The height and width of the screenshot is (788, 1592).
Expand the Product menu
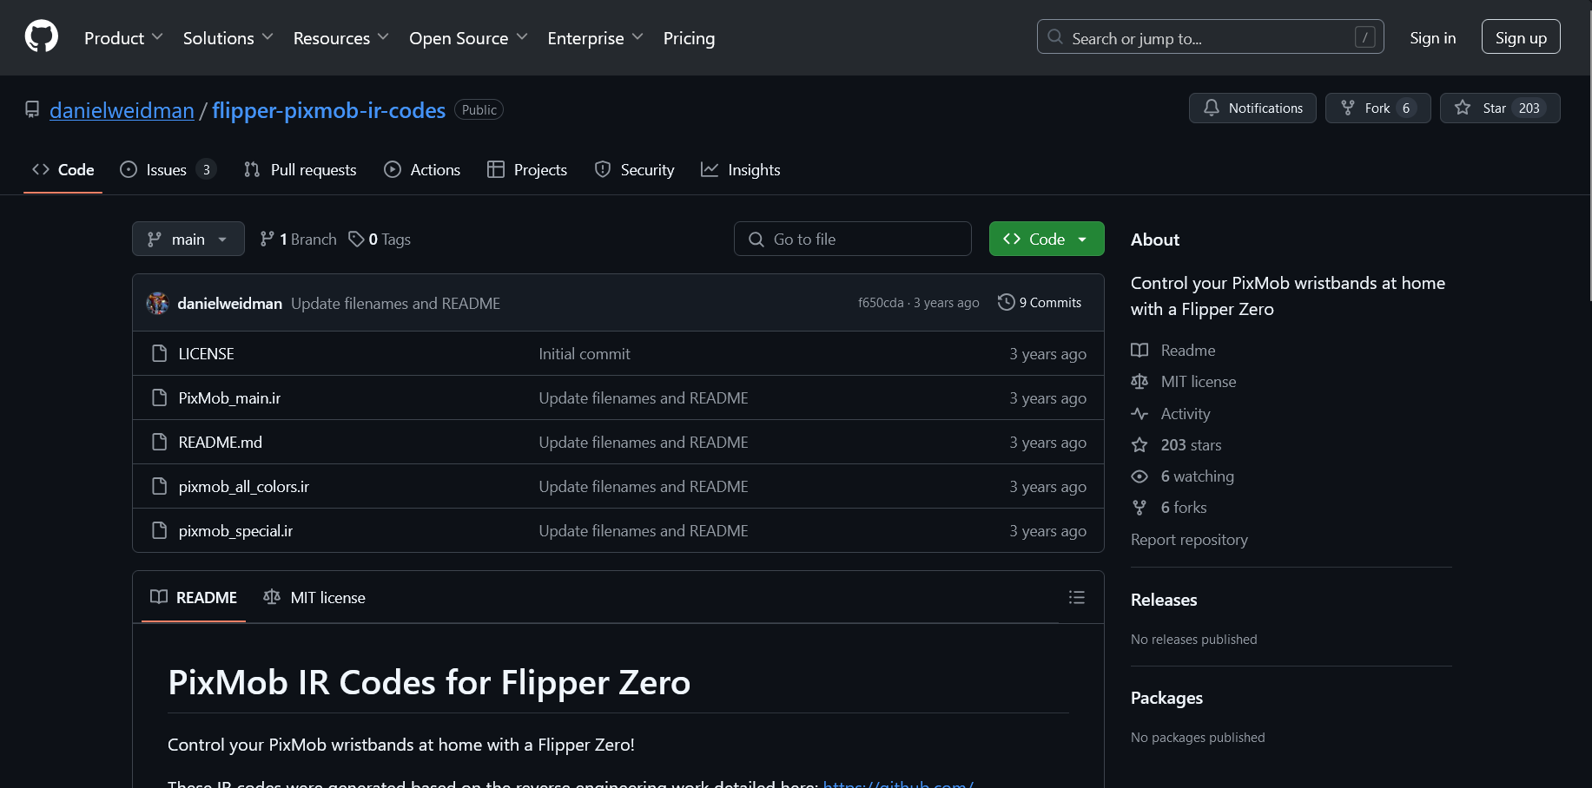point(122,38)
